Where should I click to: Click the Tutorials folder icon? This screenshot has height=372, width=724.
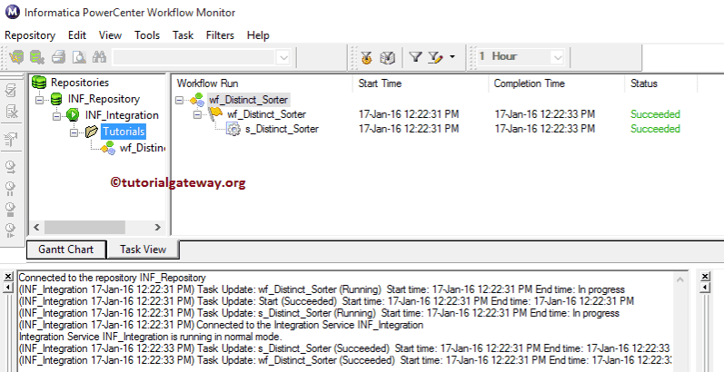click(92, 132)
